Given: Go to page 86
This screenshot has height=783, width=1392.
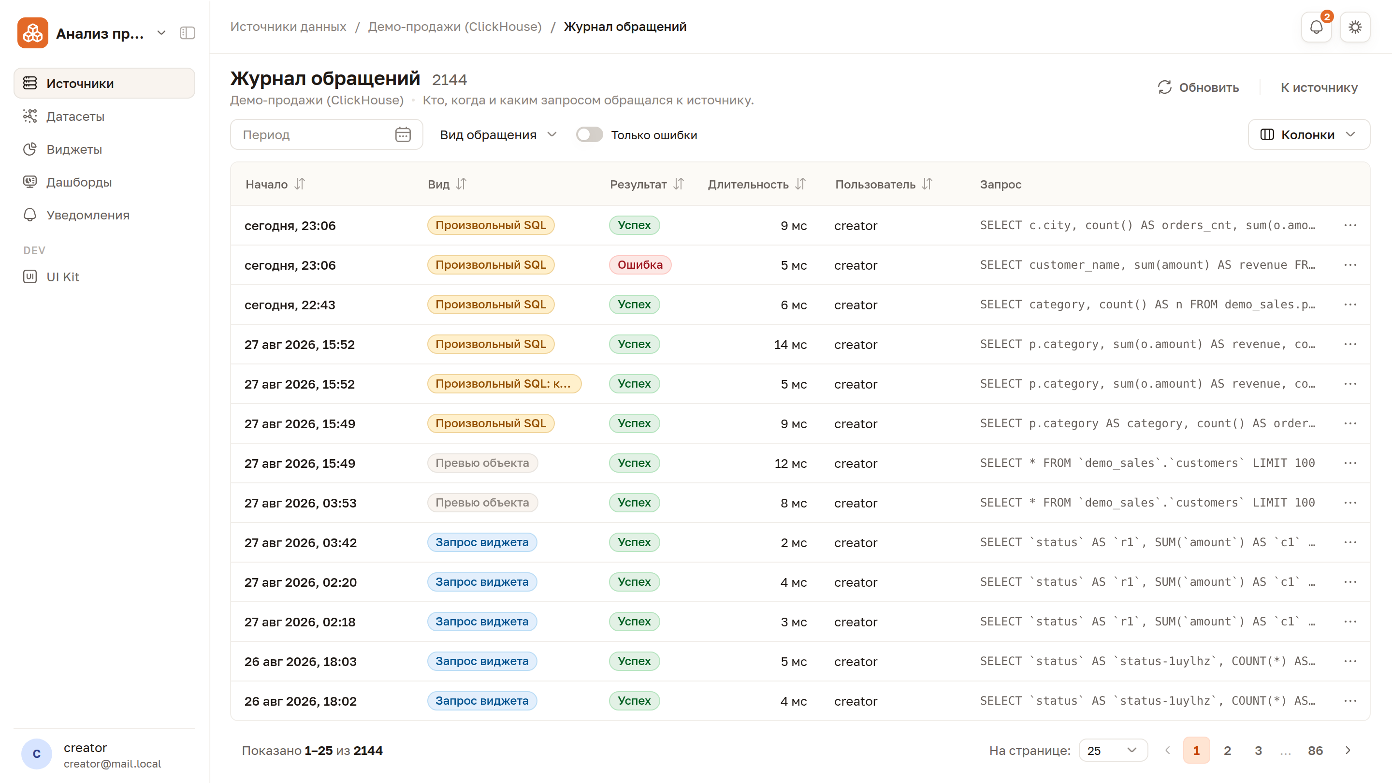Looking at the screenshot, I should coord(1315,750).
